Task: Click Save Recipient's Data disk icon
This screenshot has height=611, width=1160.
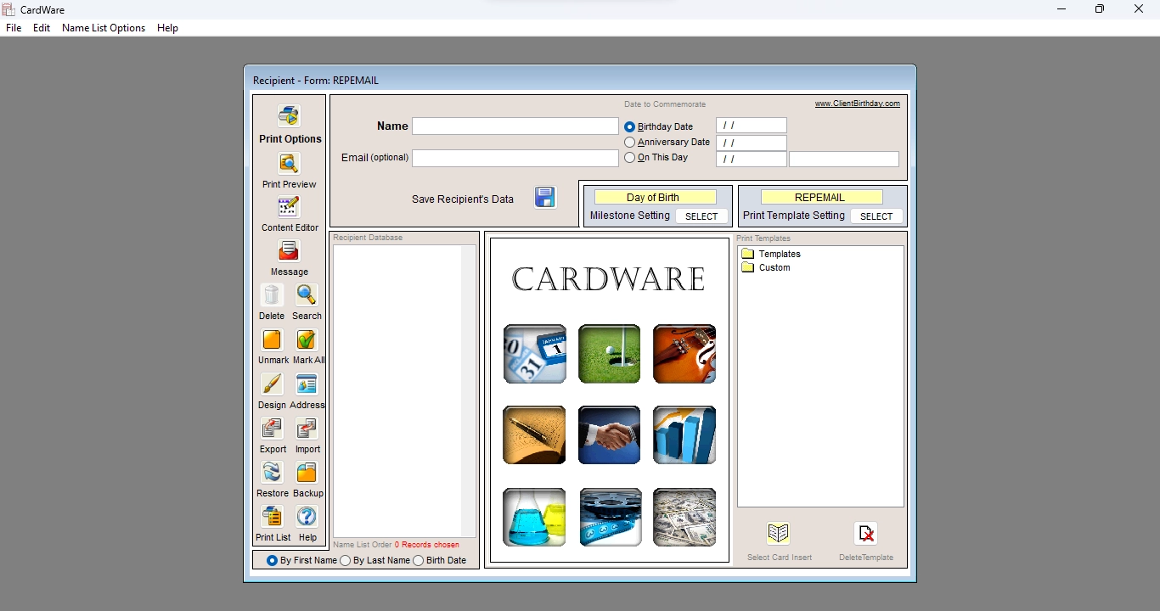Action: point(544,197)
